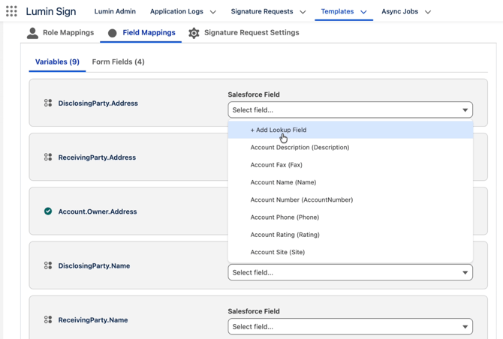
Task: Click the DisclosingParty.Address Select field combobox
Action: tap(350, 109)
